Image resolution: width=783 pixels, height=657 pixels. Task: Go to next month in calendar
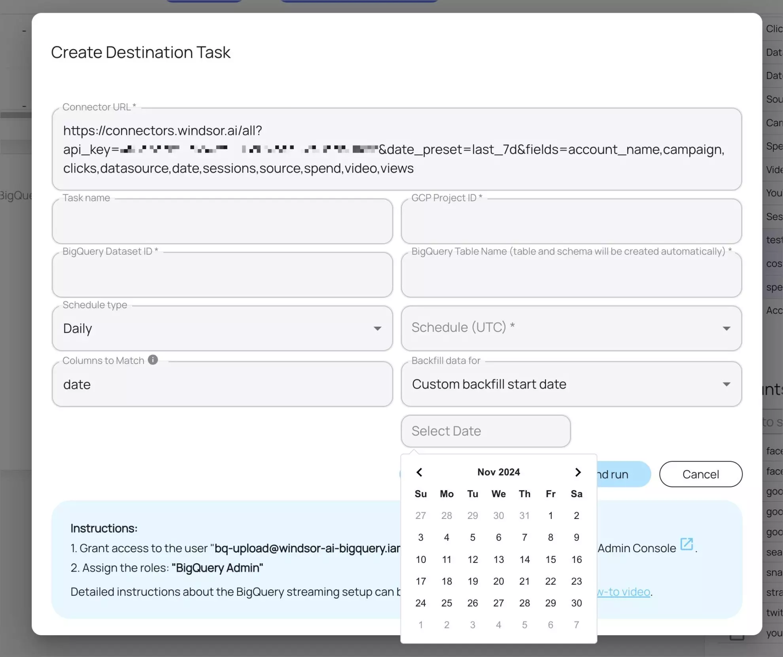pyautogui.click(x=578, y=472)
